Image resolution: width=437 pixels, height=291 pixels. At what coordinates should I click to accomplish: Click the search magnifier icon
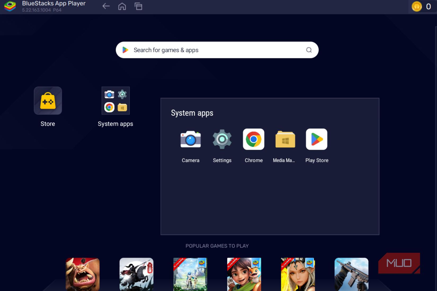309,50
